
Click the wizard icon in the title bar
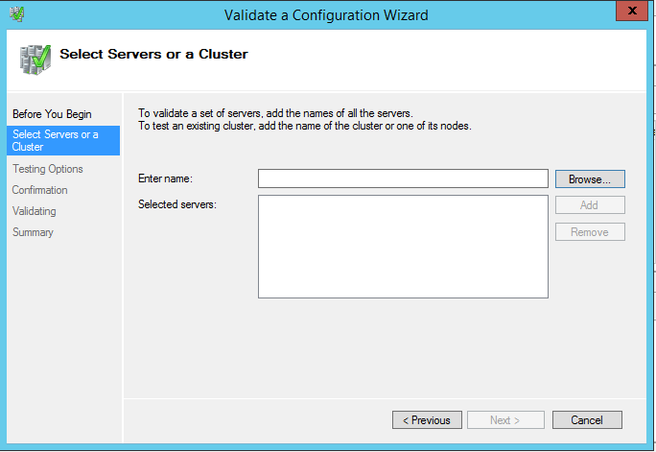[17, 14]
